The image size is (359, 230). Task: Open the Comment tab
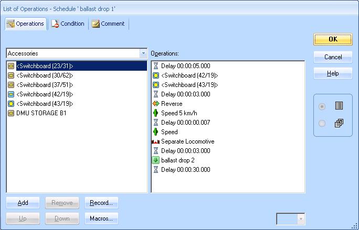coord(108,24)
